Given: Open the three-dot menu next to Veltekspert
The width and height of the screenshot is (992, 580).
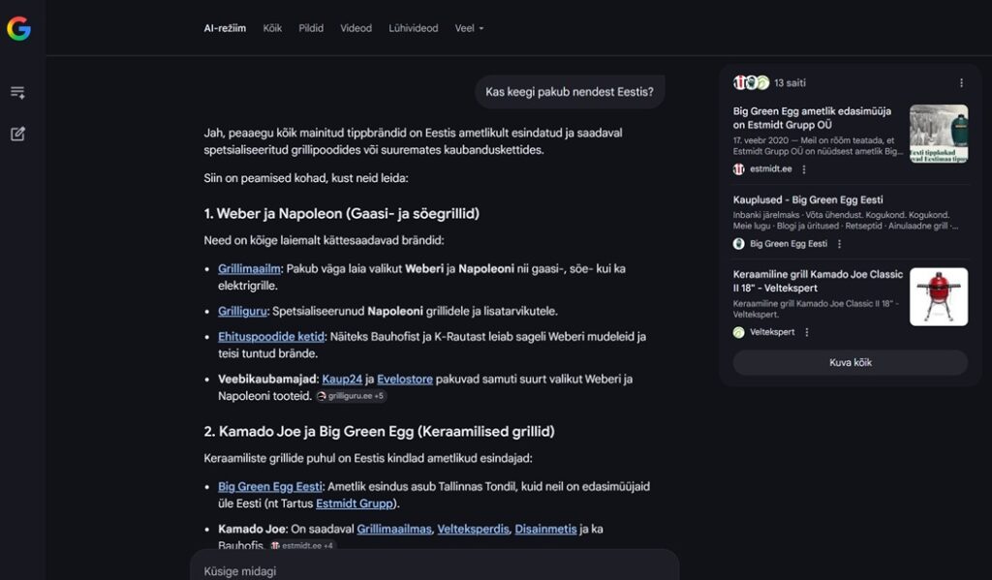Looking at the screenshot, I should click(x=807, y=332).
